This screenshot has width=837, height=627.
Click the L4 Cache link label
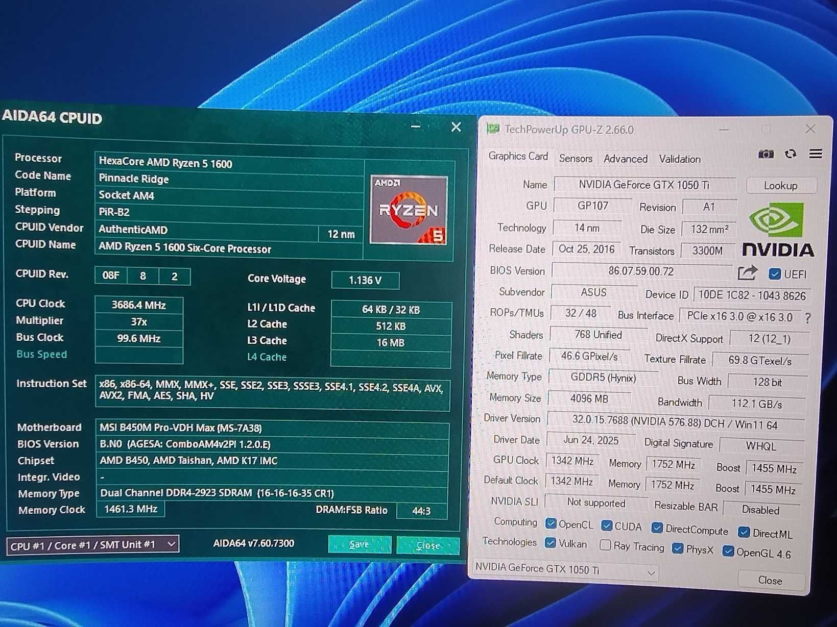tap(267, 357)
